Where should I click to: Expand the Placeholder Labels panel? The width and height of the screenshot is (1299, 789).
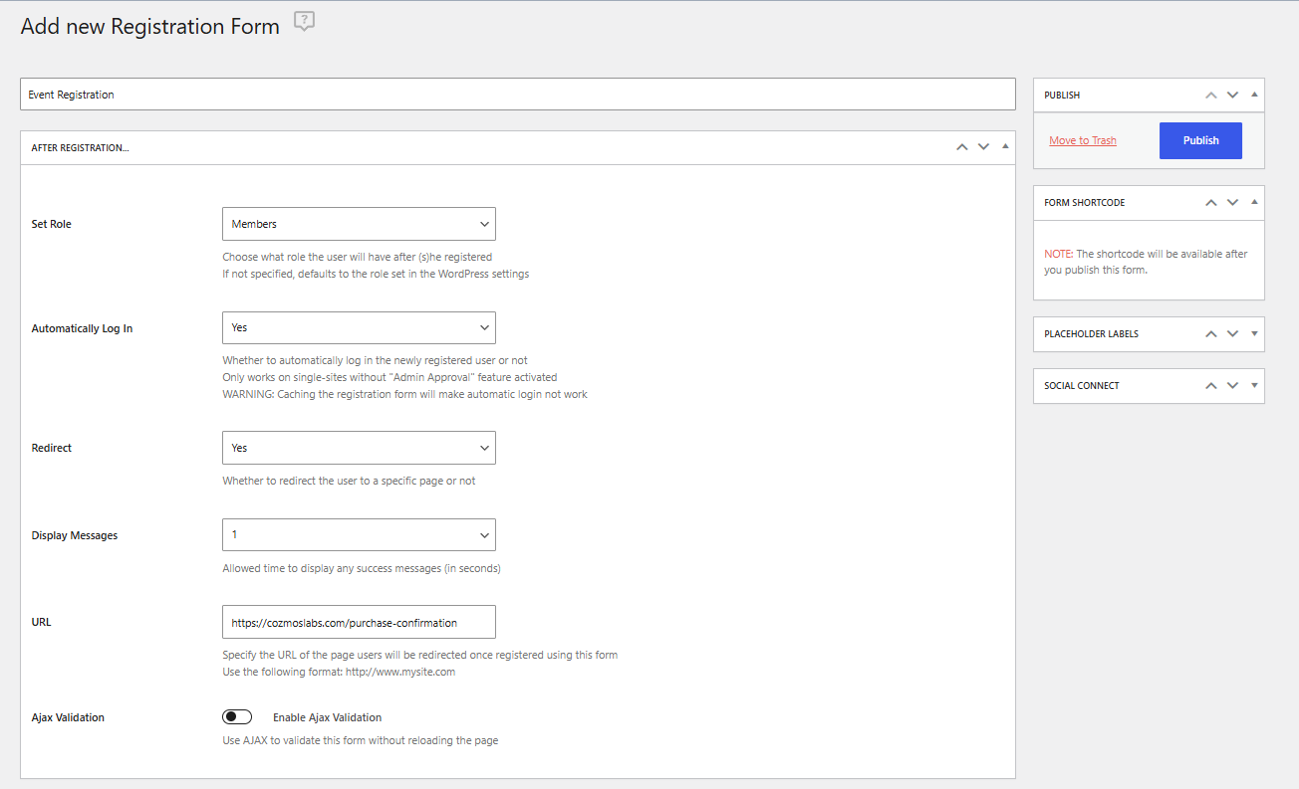click(x=1254, y=334)
